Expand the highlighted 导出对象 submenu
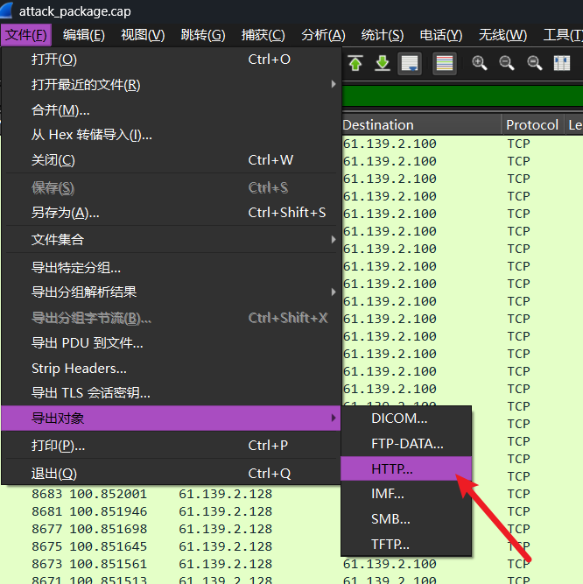This screenshot has width=583, height=584. pos(171,419)
